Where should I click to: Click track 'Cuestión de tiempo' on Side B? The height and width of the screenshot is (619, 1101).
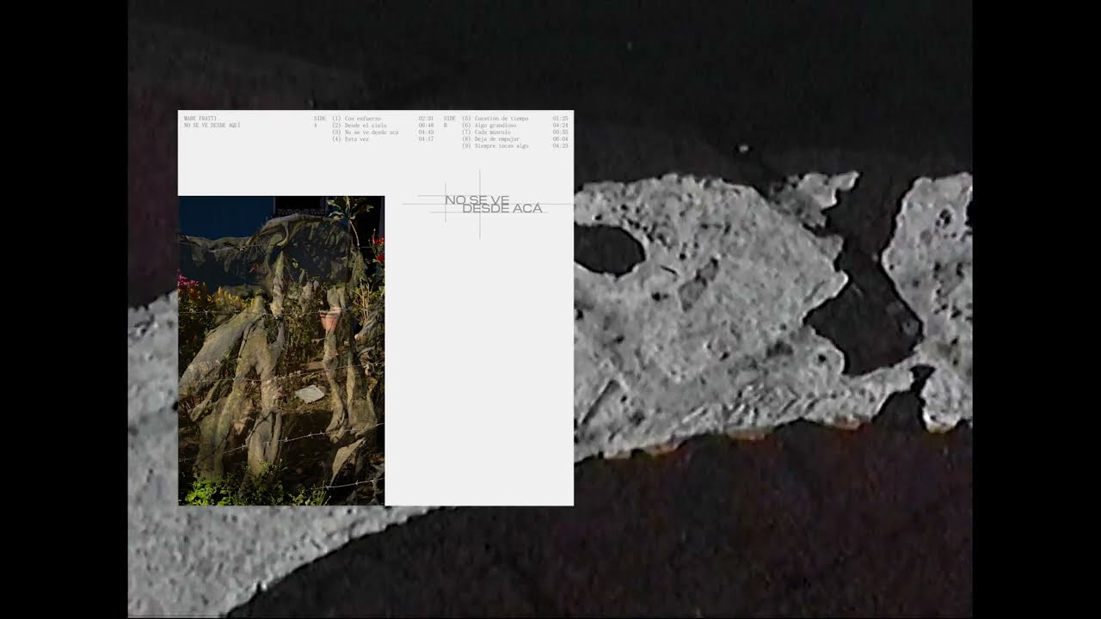501,119
